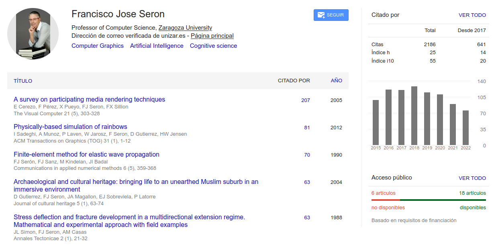Sort articles by the AÑO column header
Screen dimensions: 496x245
(x=337, y=81)
